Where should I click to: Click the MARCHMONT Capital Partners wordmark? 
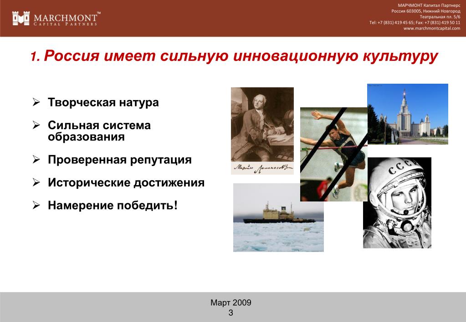[x=67, y=19]
